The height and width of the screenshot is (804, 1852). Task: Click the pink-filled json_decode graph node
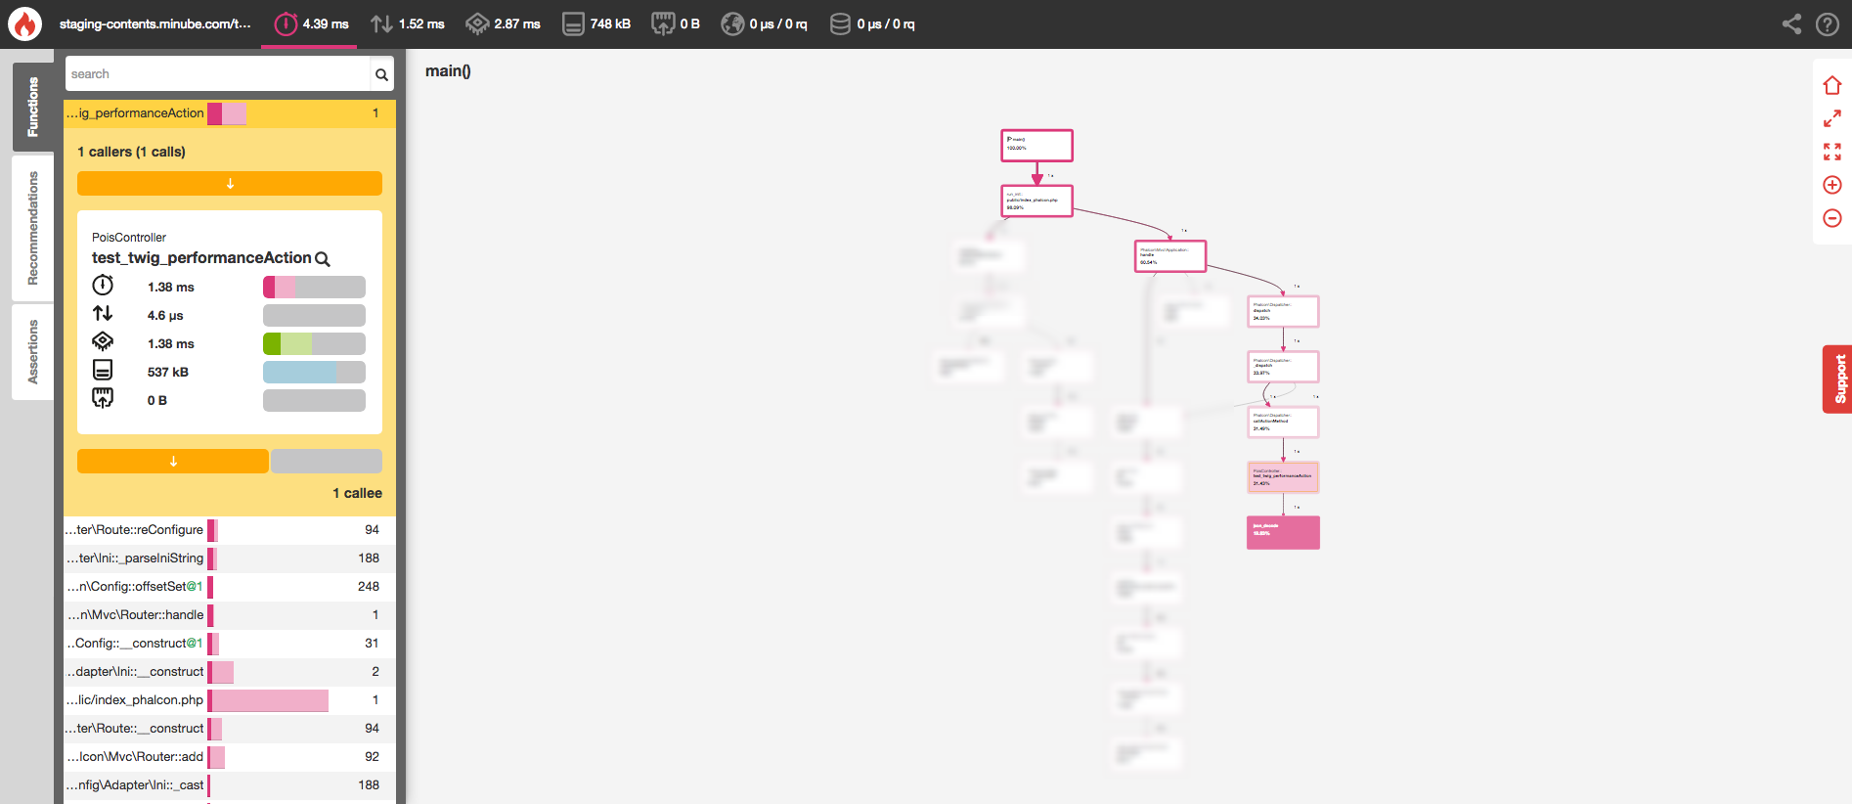1283,533
